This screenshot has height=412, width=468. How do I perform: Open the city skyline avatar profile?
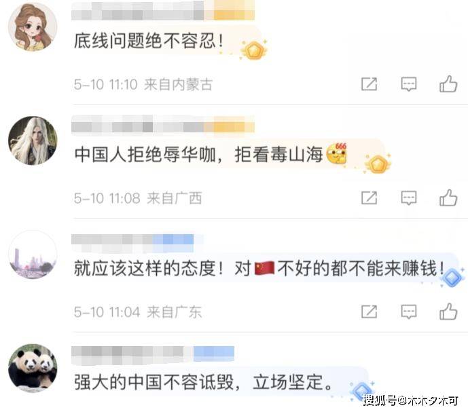click(33, 255)
